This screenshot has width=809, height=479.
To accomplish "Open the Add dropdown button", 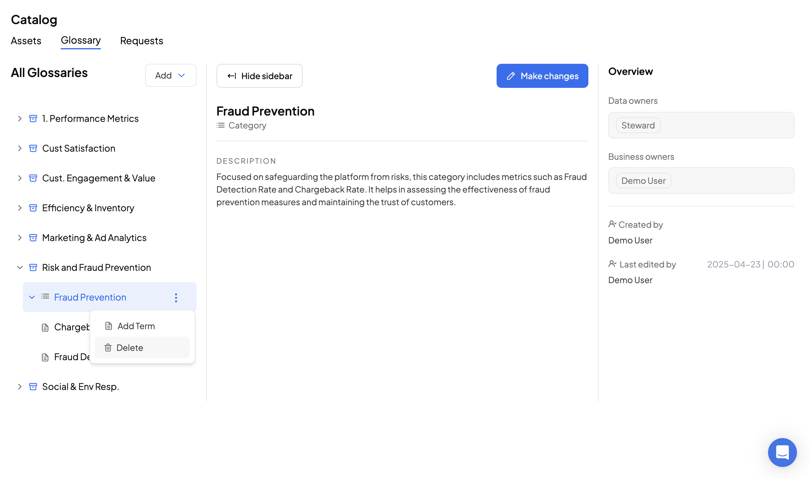I will pos(170,75).
